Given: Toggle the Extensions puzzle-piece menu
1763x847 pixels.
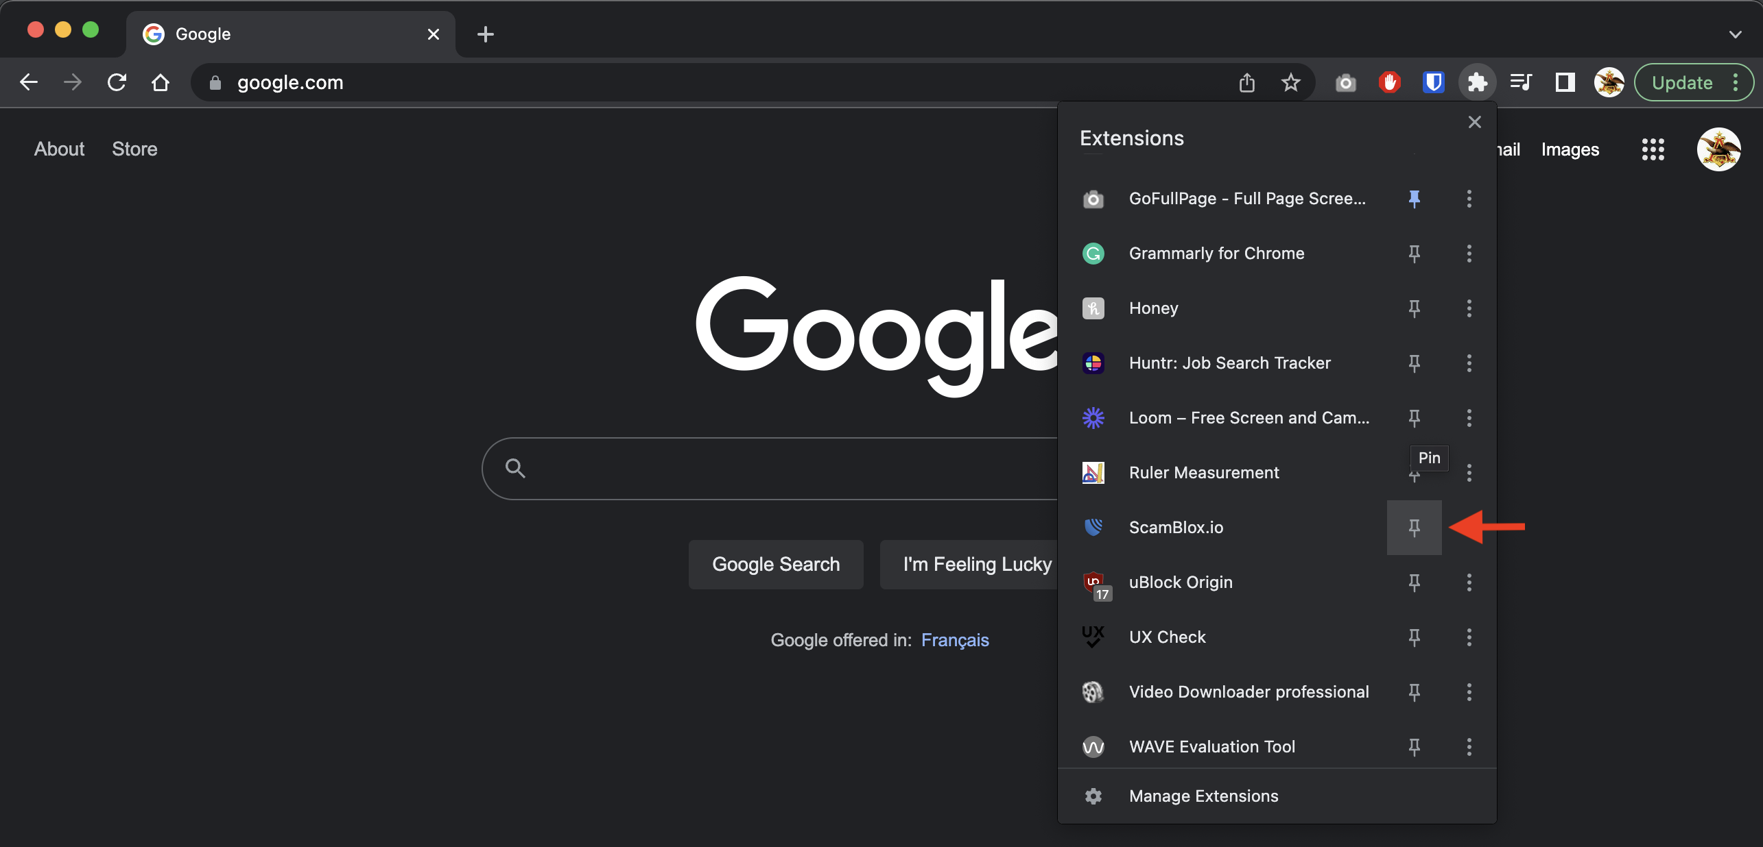Looking at the screenshot, I should 1478,83.
